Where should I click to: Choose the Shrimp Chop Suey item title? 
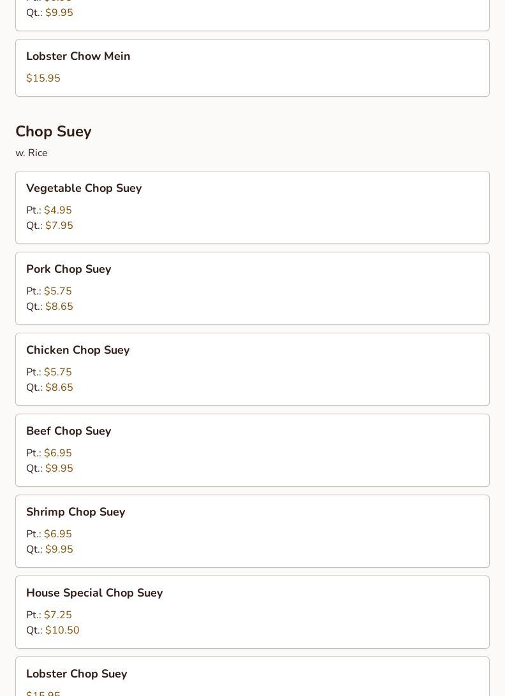point(75,512)
